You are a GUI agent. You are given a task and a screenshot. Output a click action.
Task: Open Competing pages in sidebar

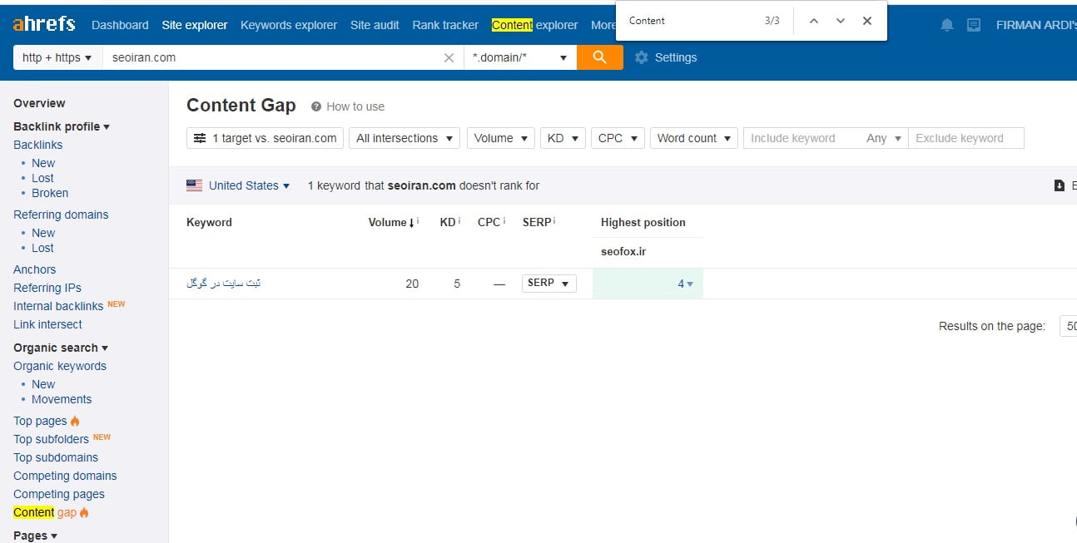click(x=59, y=494)
